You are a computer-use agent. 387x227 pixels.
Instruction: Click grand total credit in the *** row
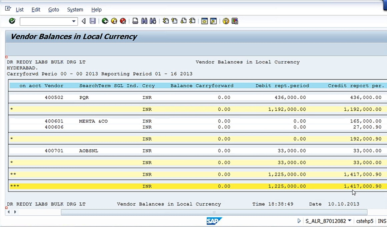click(x=363, y=186)
